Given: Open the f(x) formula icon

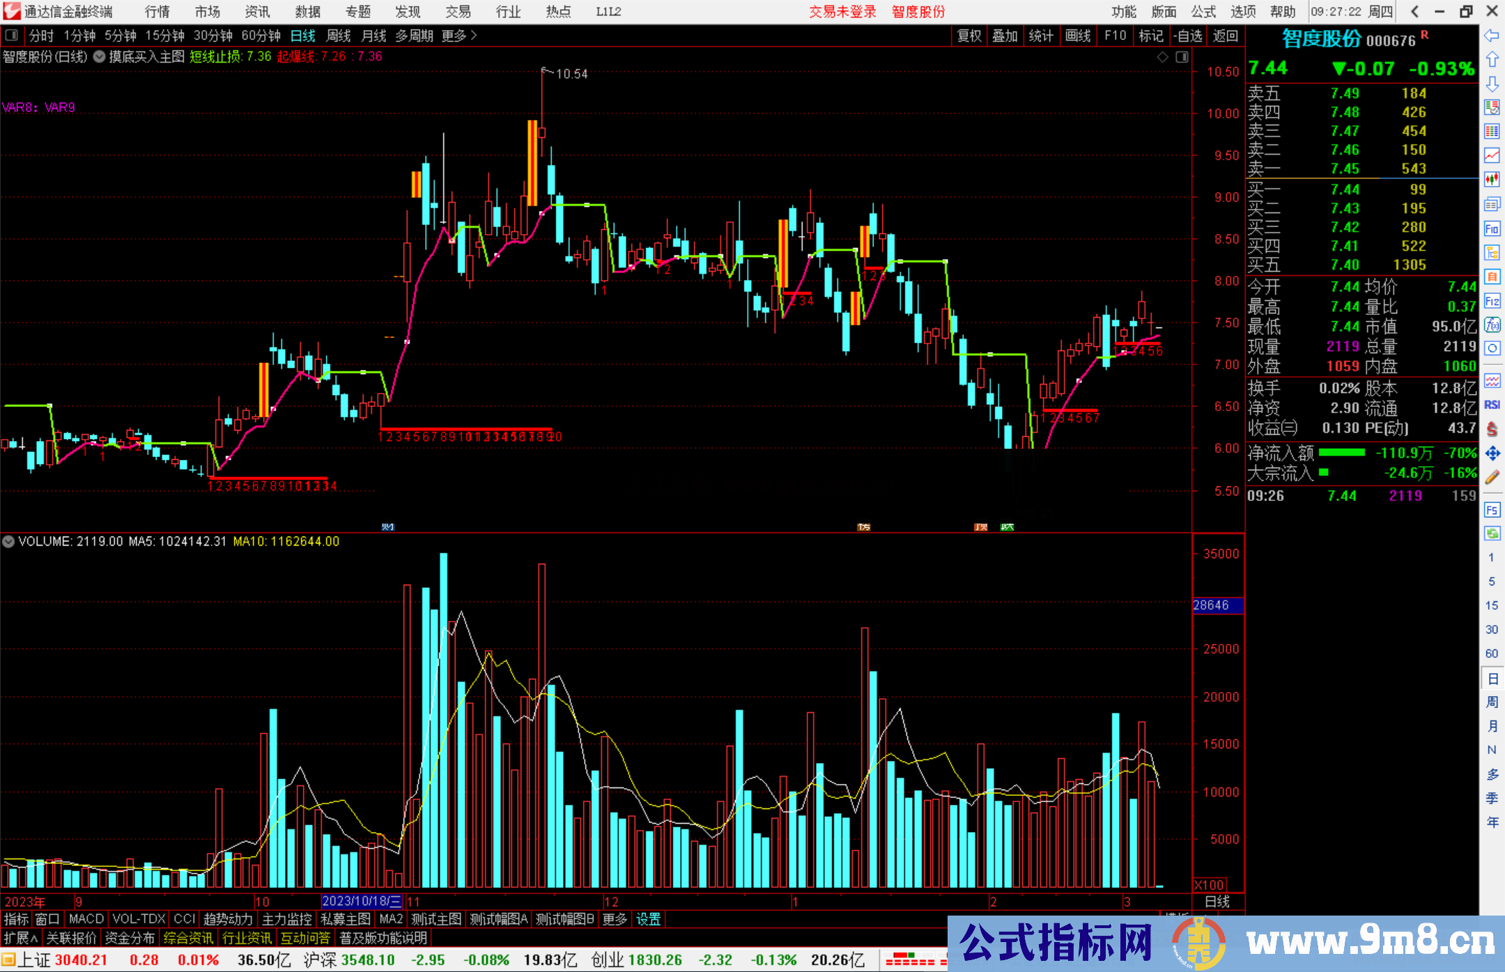Looking at the screenshot, I should tap(1492, 325).
